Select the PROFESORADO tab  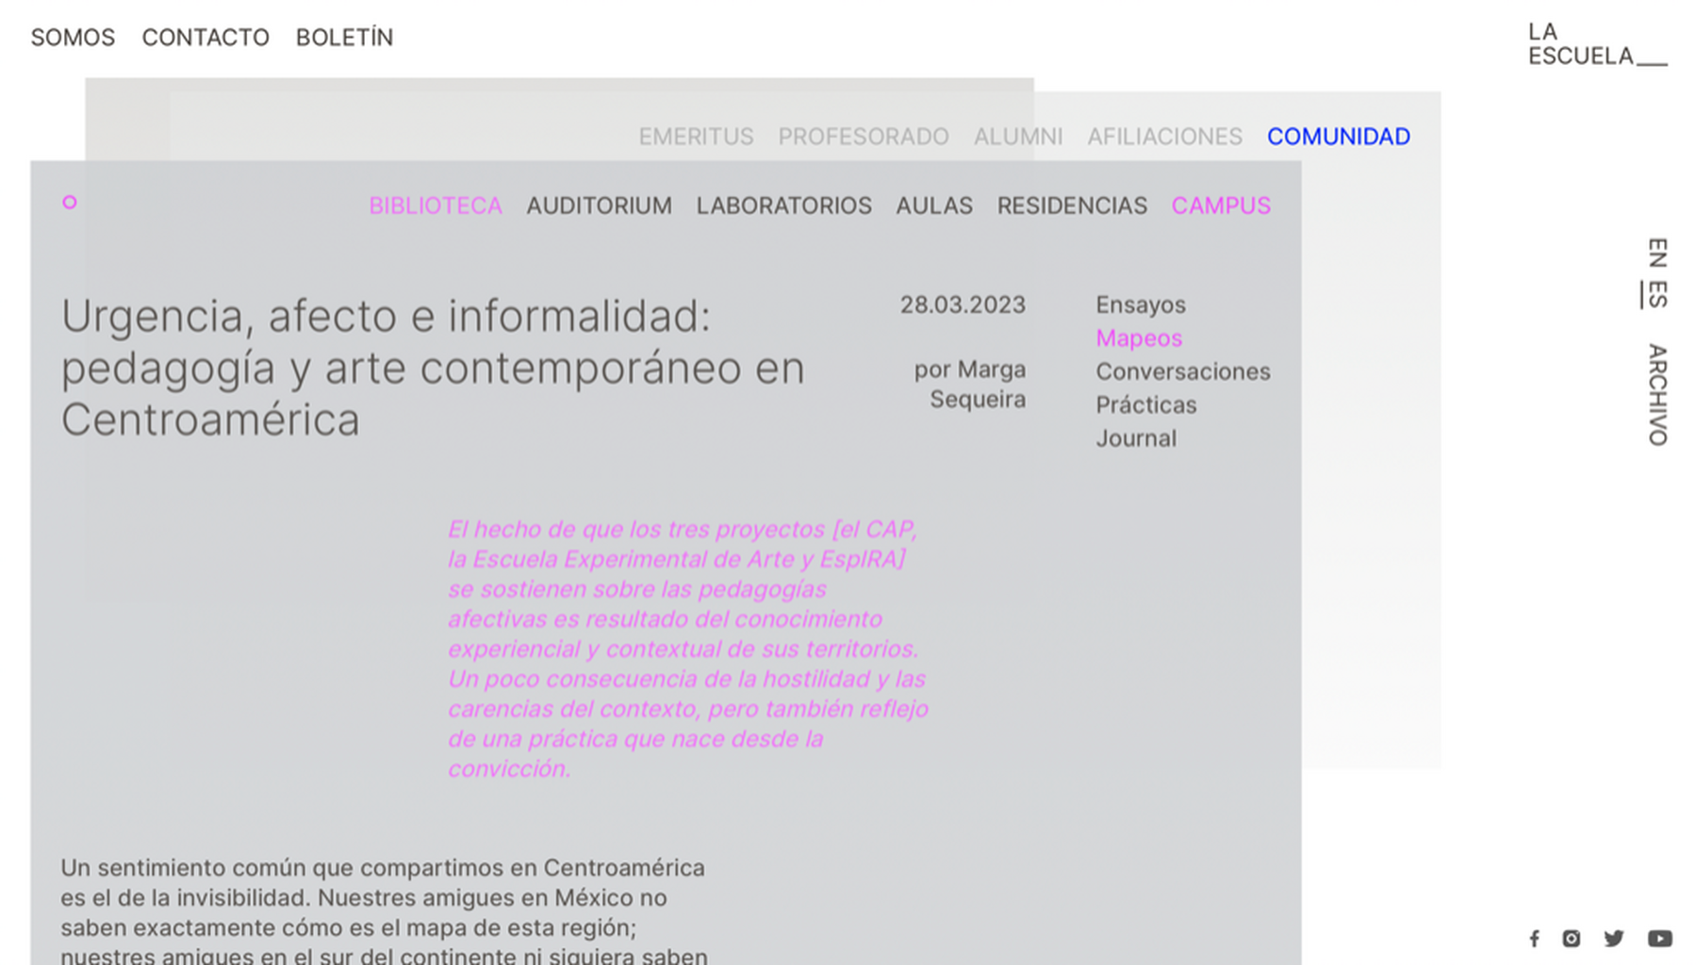pos(863,137)
